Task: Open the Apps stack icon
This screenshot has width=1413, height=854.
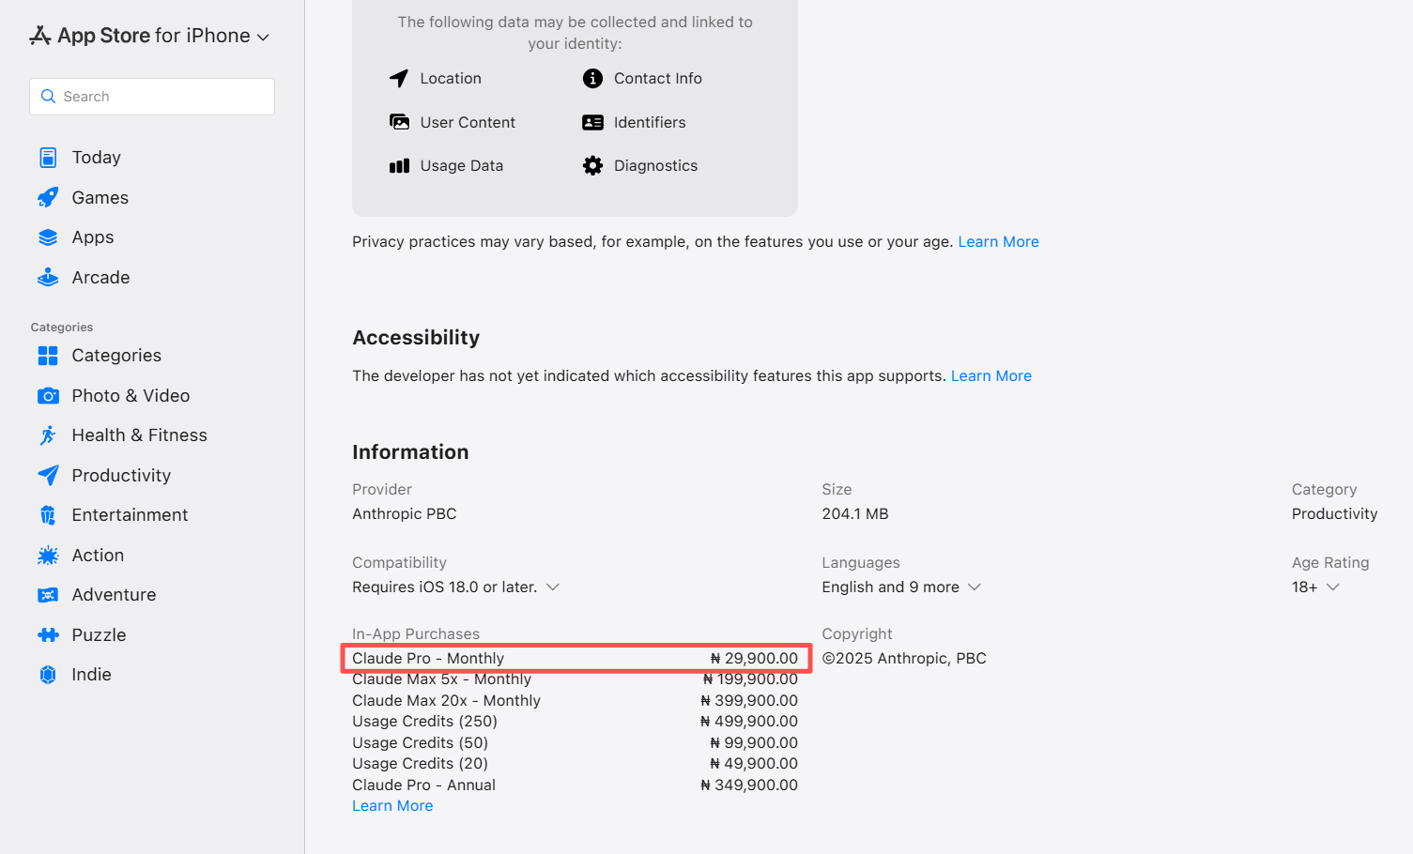Action: [48, 237]
